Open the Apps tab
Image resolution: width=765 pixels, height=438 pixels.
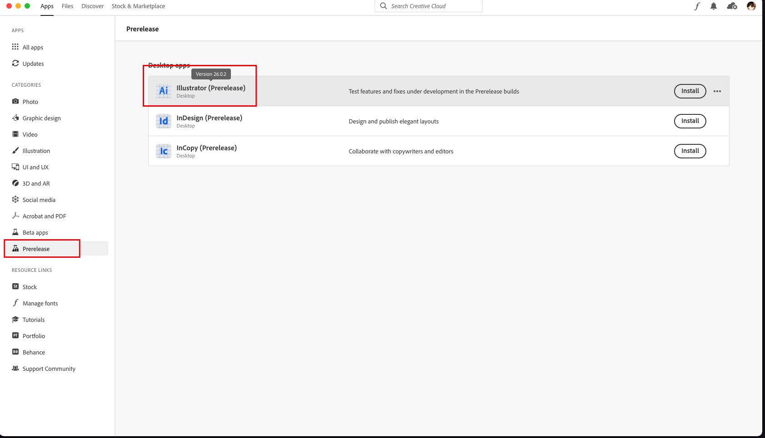(47, 6)
